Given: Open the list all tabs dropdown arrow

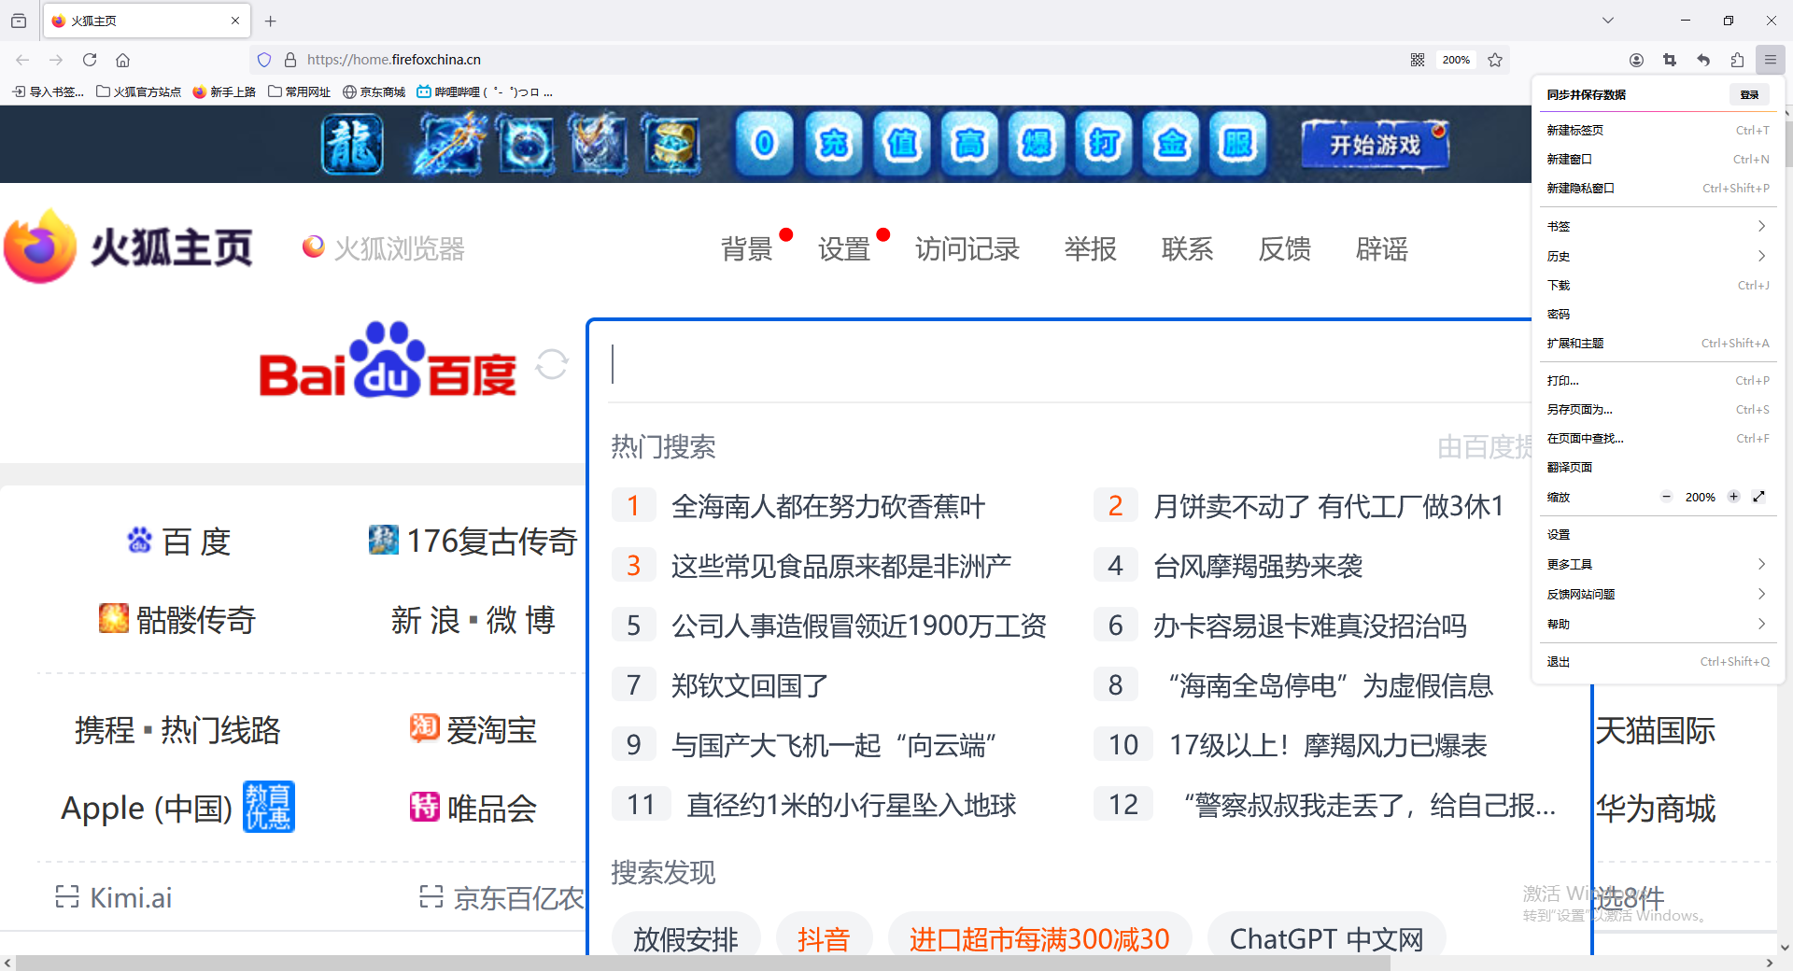Looking at the screenshot, I should [x=1608, y=21].
